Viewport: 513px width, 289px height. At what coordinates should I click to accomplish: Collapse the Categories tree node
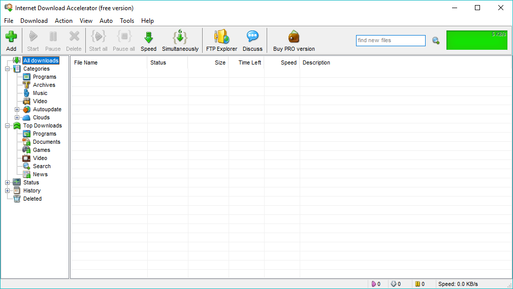(x=8, y=69)
